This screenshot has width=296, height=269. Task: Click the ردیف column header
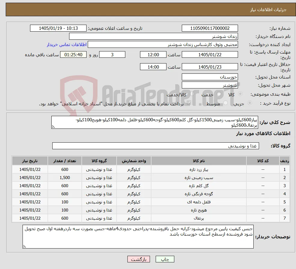click(x=285, y=161)
